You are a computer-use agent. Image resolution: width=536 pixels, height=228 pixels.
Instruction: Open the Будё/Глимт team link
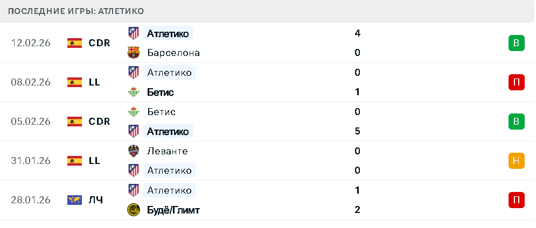173,210
